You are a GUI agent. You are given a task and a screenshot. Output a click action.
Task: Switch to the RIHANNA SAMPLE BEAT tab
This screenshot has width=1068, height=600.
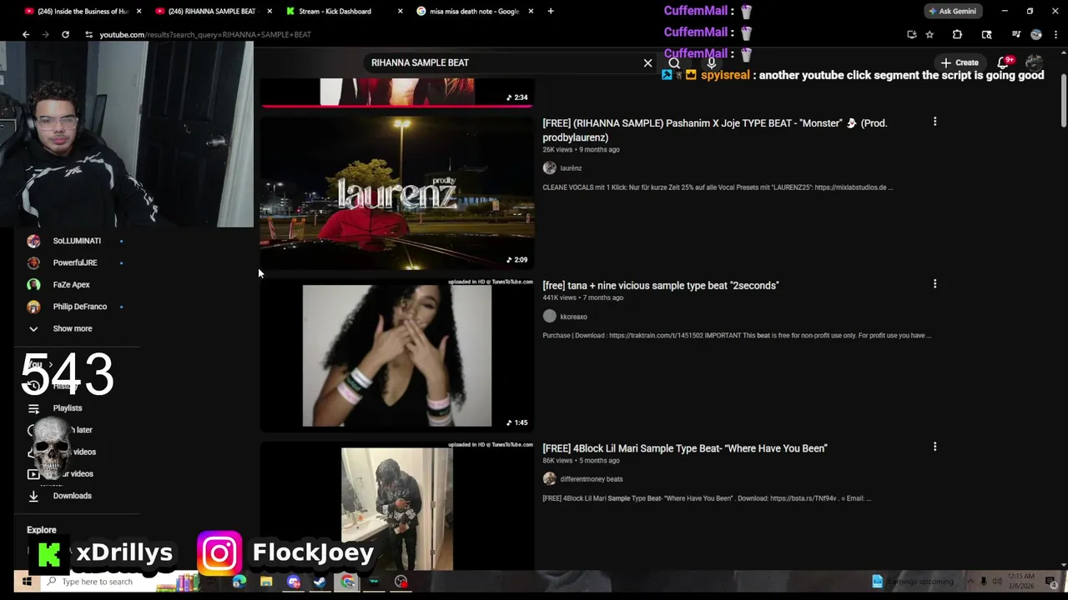click(212, 11)
